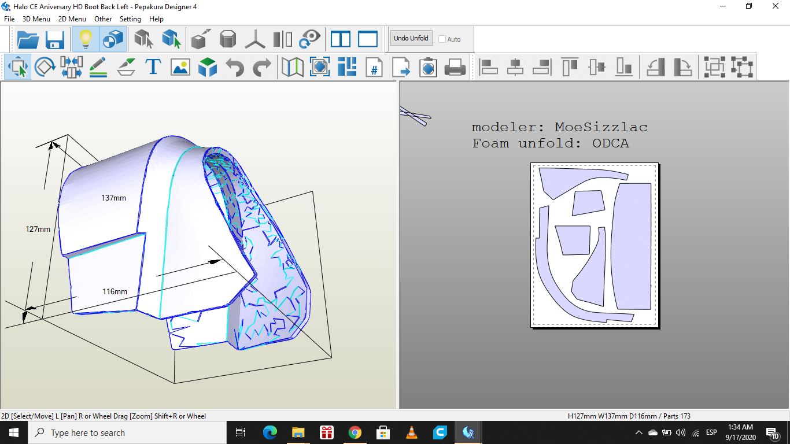790x444 pixels.
Task: Open Google Chrome from the taskbar
Action: tap(355, 432)
